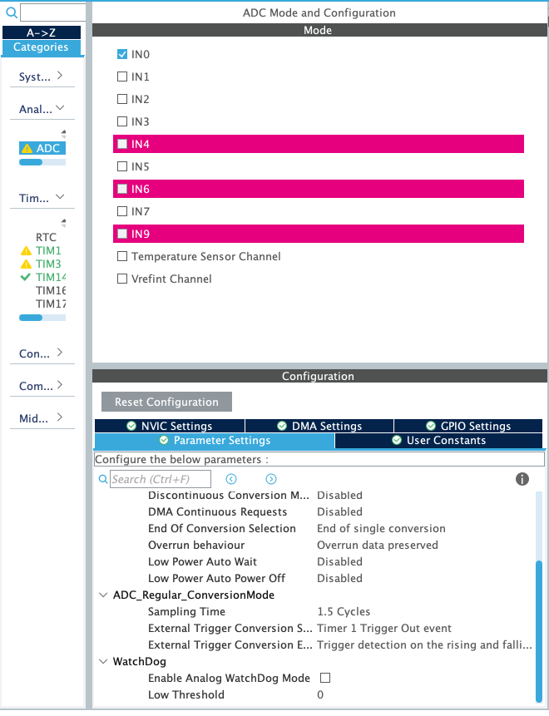This screenshot has height=716, width=549.
Task: Collapse the Analog category
Action: click(60, 108)
